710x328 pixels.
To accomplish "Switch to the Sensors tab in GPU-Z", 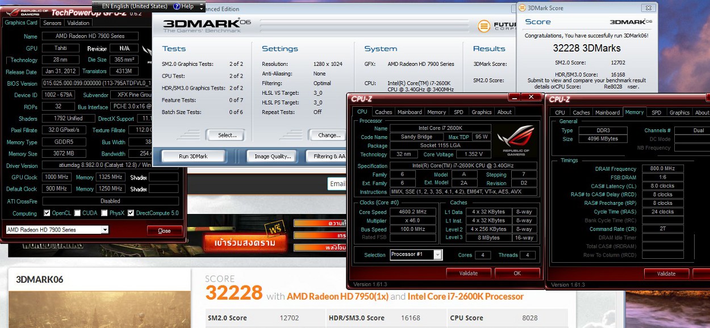I will point(52,23).
